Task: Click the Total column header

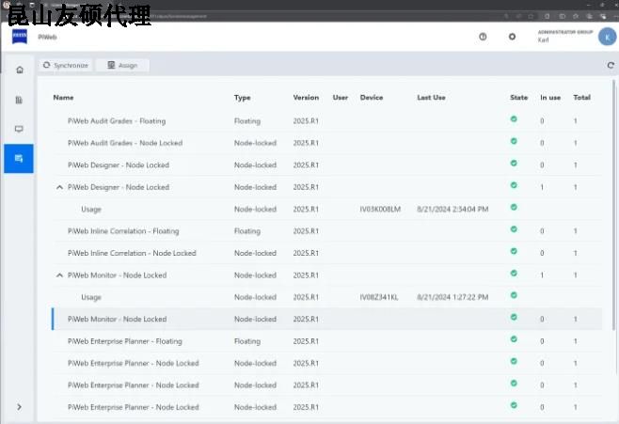Action: click(x=582, y=98)
